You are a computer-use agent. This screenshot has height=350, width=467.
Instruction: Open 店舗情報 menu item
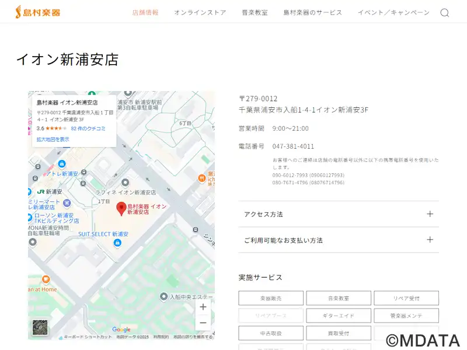coord(145,12)
